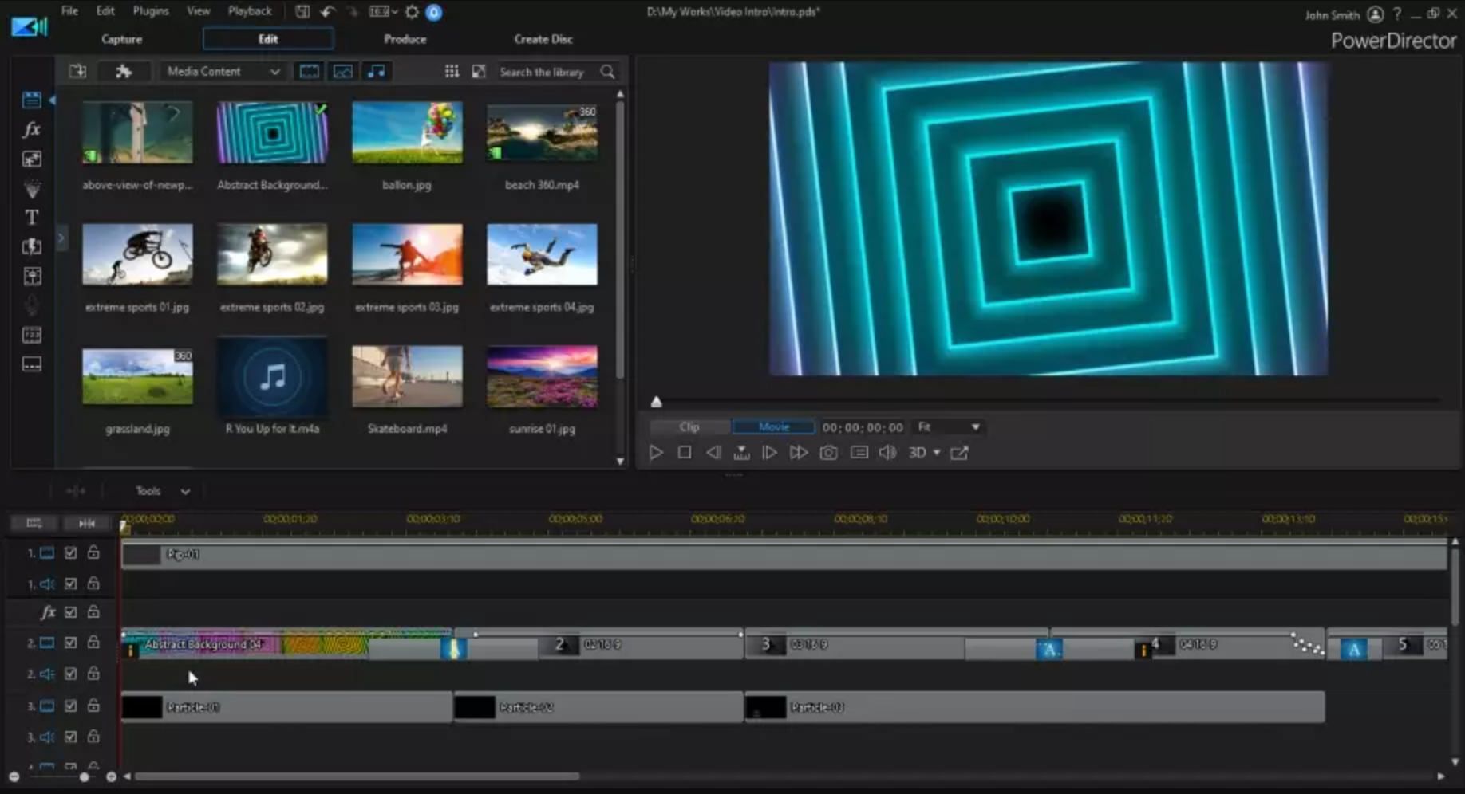
Task: Click the undo arrow icon
Action: pos(327,12)
